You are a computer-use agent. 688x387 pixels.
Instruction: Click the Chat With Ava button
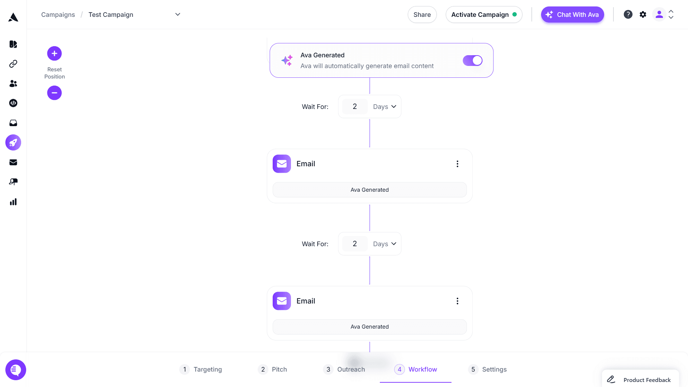(572, 15)
